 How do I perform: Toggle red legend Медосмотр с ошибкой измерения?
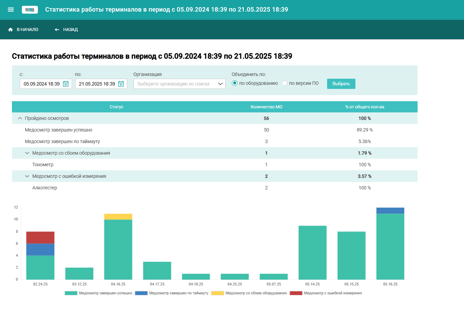(x=326, y=293)
